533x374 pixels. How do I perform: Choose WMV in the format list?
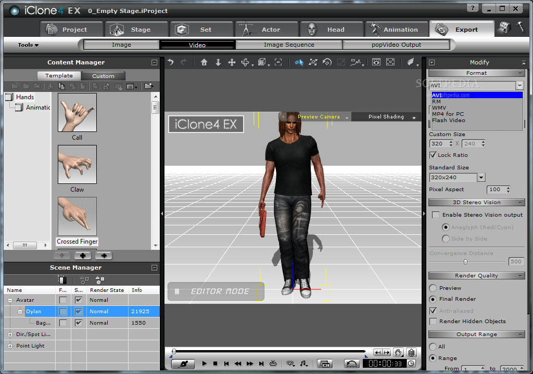[x=477, y=108]
